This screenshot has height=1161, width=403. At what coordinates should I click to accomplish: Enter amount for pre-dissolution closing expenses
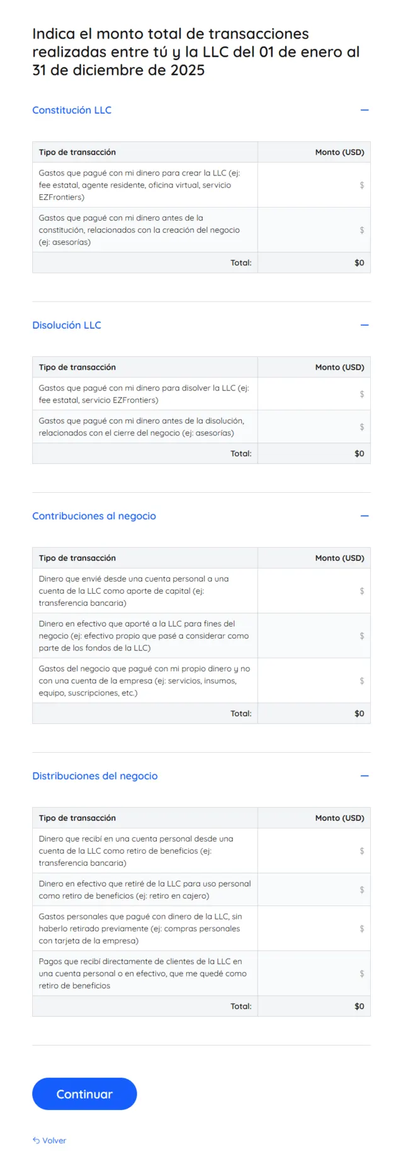coord(314,427)
